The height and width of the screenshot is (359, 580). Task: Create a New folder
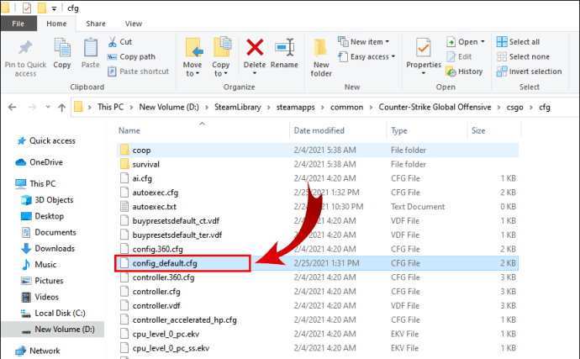click(321, 57)
